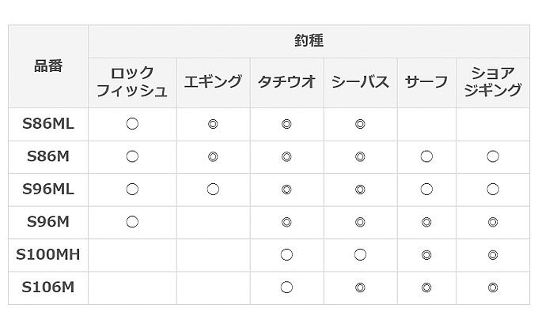Click the circle for S96ML エギング
This screenshot has width=538, height=323.
tap(213, 190)
